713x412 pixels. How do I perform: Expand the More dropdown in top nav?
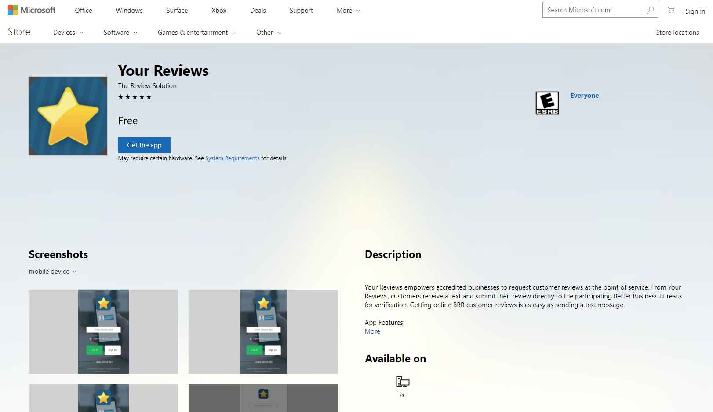(x=349, y=11)
